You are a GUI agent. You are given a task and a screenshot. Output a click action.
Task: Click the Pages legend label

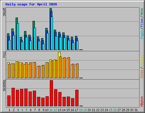(142, 34)
